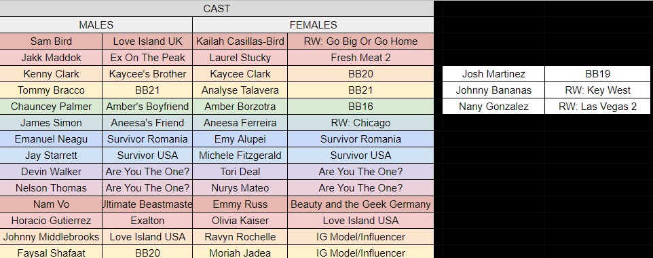653x258 pixels.
Task: Click the Kaycee's Brother cell
Action: (147, 74)
